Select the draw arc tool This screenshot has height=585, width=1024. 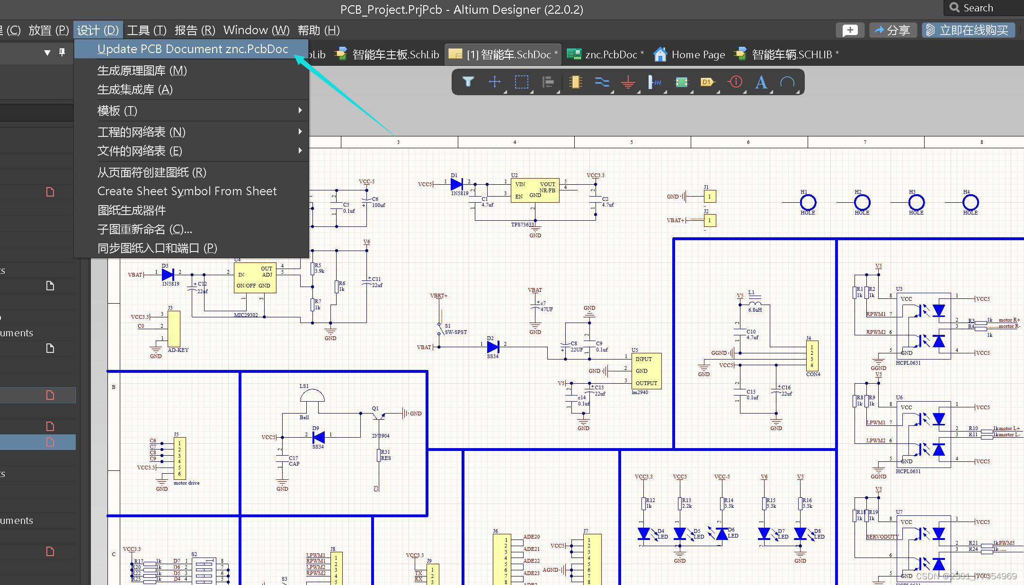787,82
